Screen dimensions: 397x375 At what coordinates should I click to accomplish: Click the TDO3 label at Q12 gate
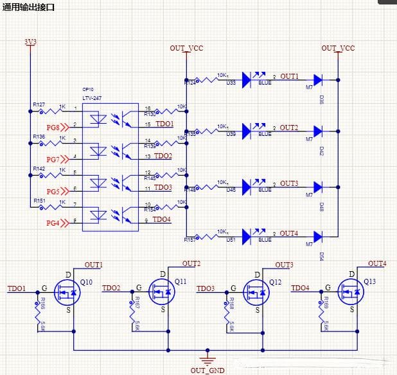pos(206,288)
